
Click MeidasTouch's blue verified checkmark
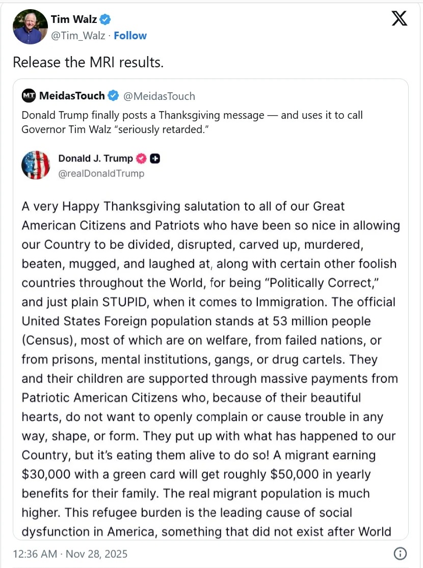click(x=114, y=96)
